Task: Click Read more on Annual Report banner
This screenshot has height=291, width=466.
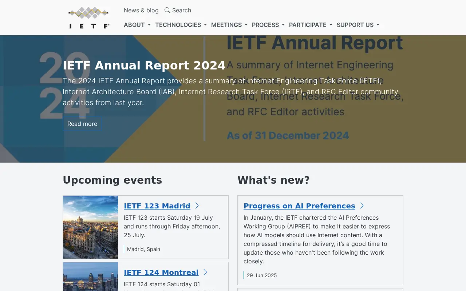Action: [82, 124]
